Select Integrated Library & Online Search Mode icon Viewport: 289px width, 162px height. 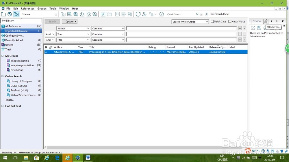[16, 14]
